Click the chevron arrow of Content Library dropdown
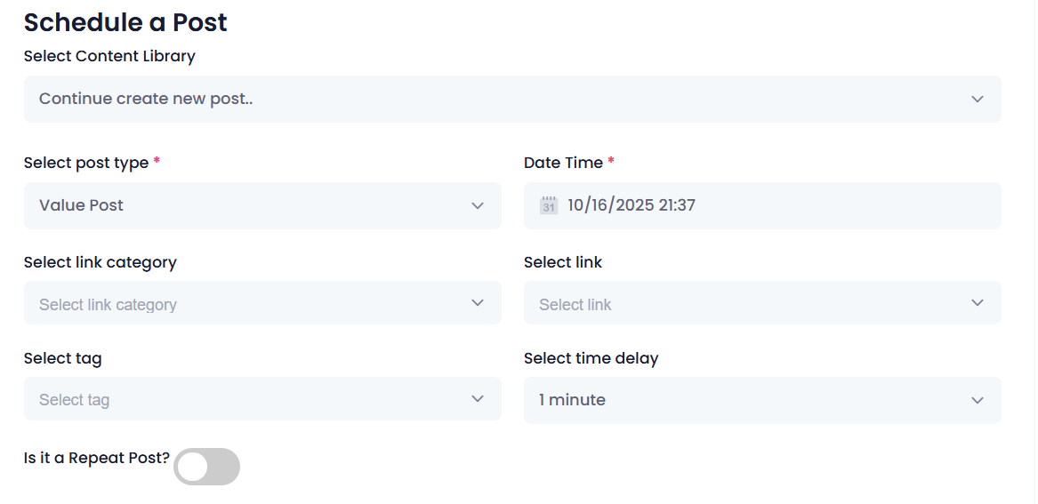 pyautogui.click(x=978, y=99)
